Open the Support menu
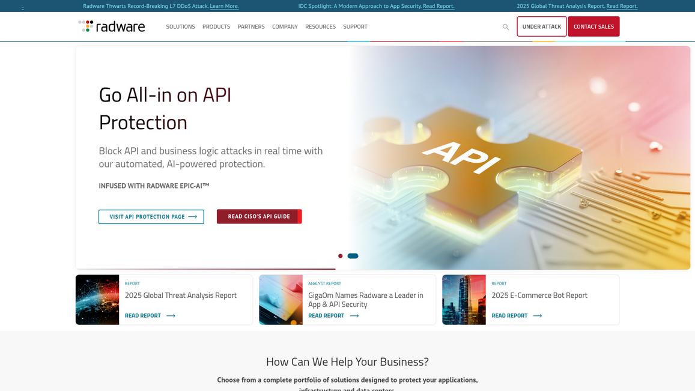695x391 pixels. [x=355, y=26]
